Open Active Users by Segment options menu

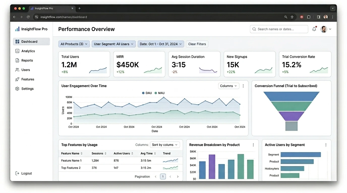click(x=326, y=145)
